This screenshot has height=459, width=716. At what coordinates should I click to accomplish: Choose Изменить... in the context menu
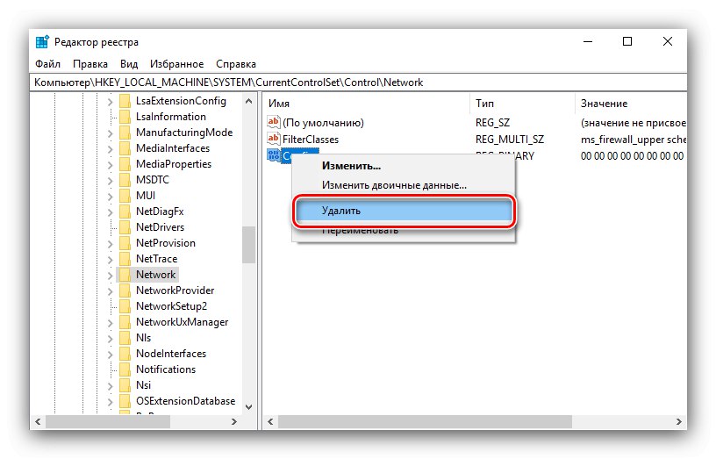point(405,166)
